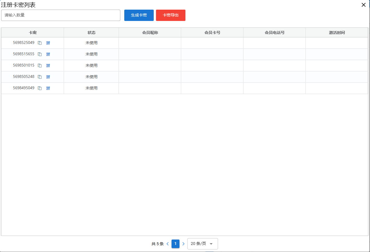Click 未使用 status in 5698505248 row
The image size is (370, 252).
tap(91, 77)
